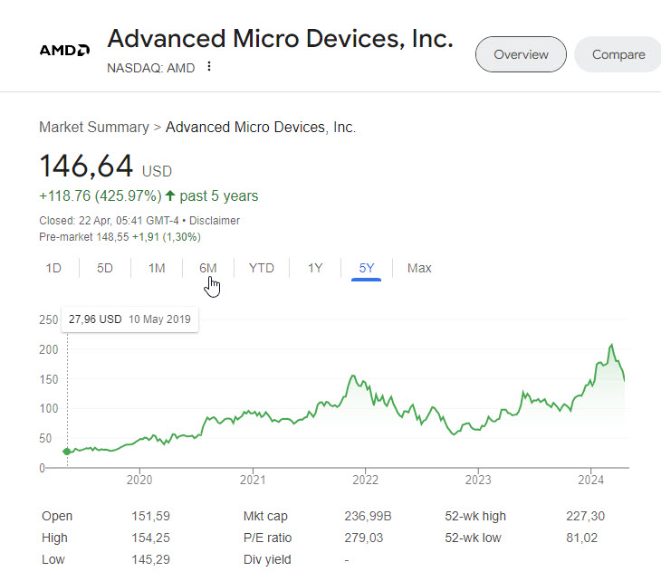This screenshot has width=661, height=581.
Task: Select the 5Y time range tab
Action: (x=367, y=268)
